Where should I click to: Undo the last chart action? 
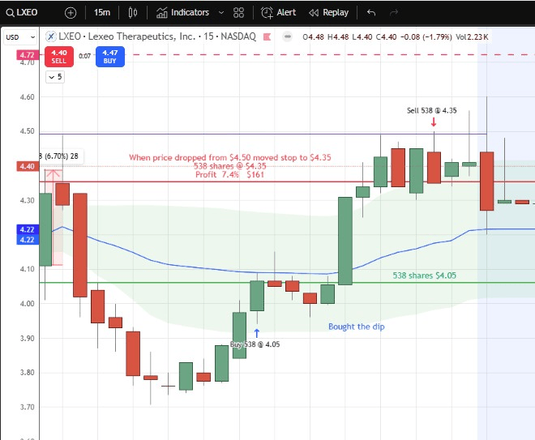coord(371,13)
